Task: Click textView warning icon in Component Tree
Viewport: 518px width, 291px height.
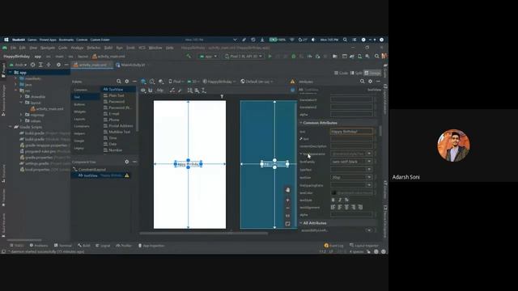Action: click(127, 175)
